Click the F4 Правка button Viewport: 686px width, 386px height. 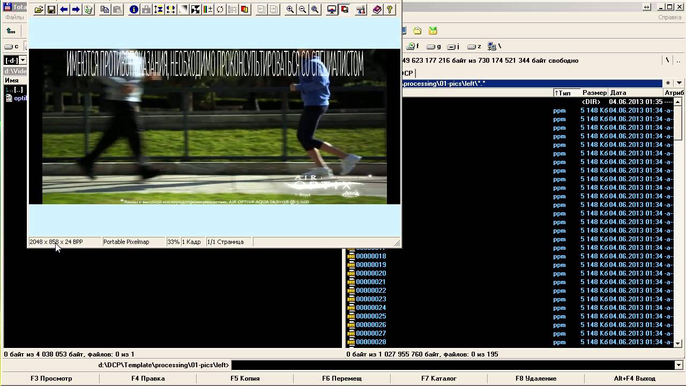pos(148,378)
